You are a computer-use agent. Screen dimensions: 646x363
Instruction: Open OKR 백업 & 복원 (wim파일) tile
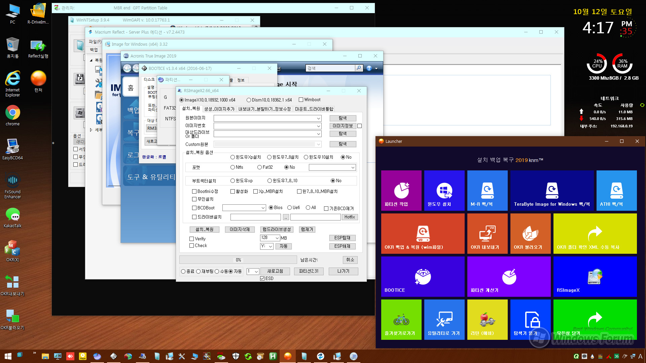click(423, 233)
